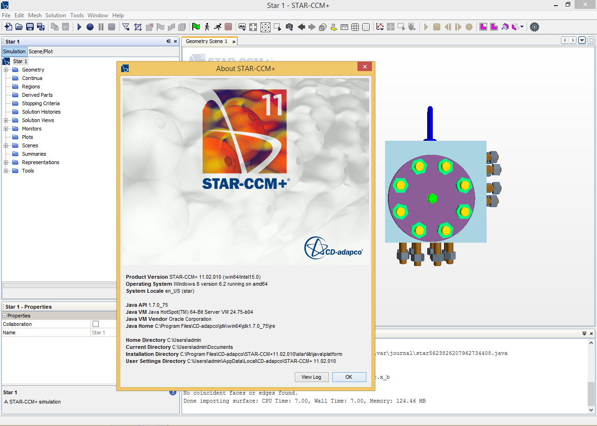Click the green flag Initialize Solution icon
This screenshot has height=426, width=597.
pyautogui.click(x=196, y=27)
